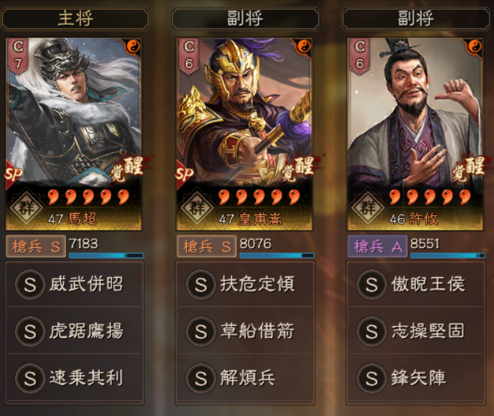Image resolution: width=494 pixels, height=416 pixels.
Task: Click the C7 rank banner on 馬超
Action: 18,56
